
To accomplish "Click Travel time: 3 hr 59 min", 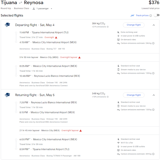I will pyautogui.click(x=31, y=144).
